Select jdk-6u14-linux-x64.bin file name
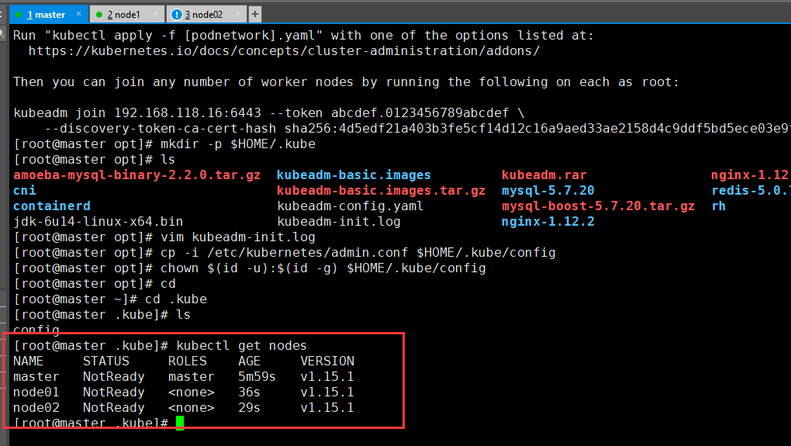The width and height of the screenshot is (791, 446). [x=98, y=222]
